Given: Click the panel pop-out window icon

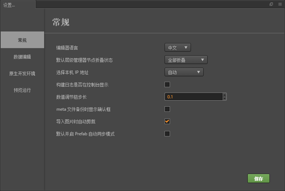Looking at the screenshot, I should click(271, 4).
